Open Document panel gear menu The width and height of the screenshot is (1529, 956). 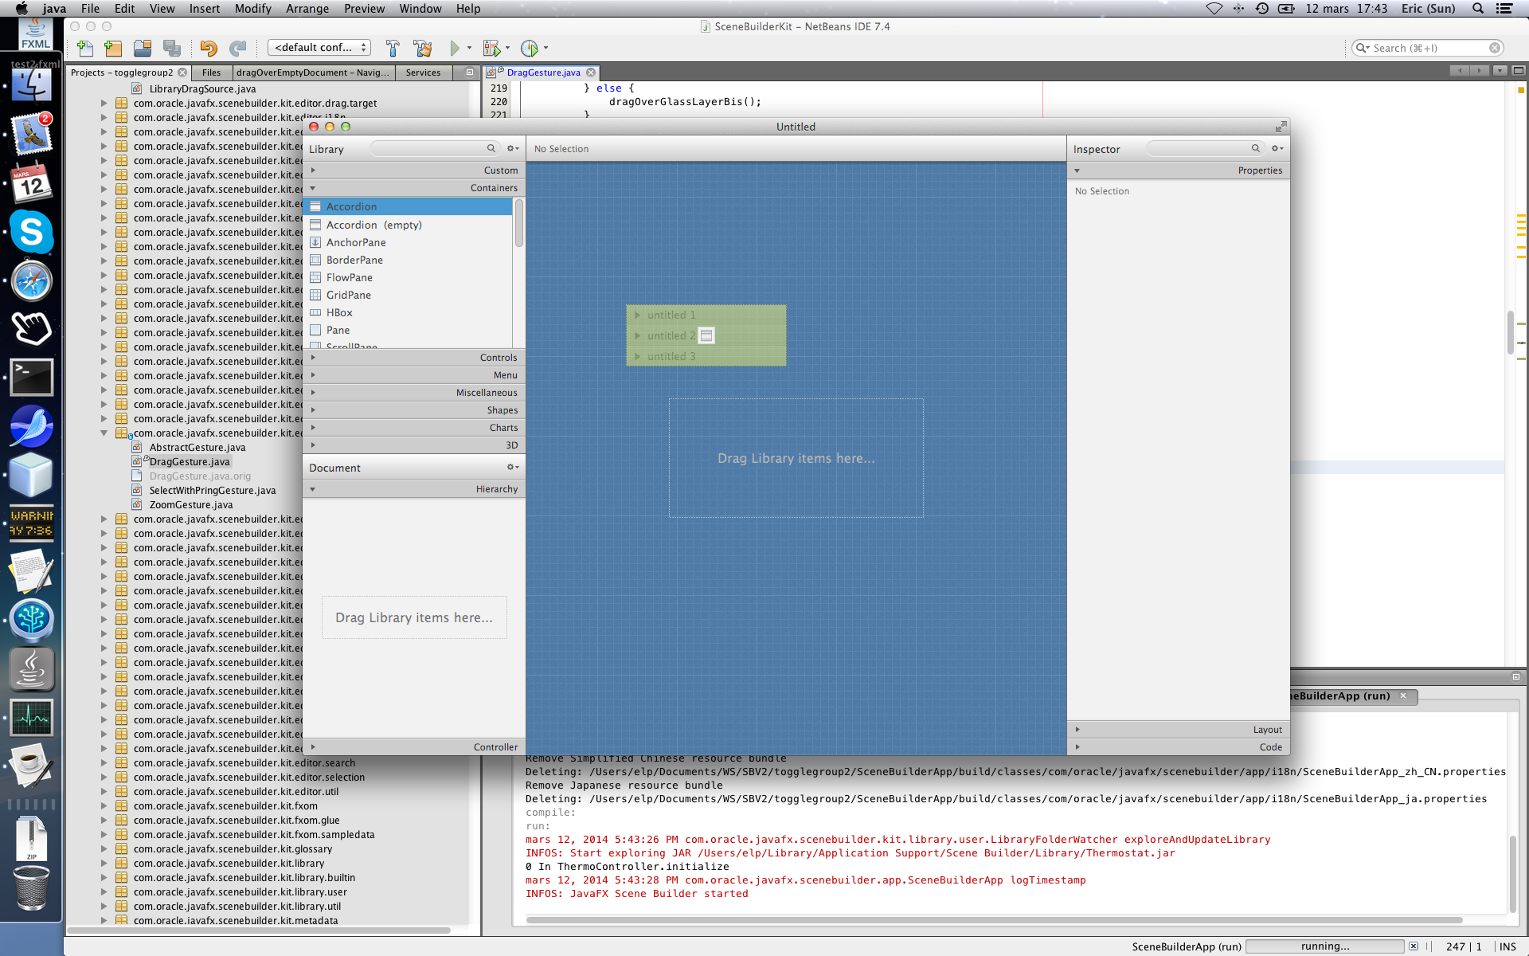tap(512, 468)
